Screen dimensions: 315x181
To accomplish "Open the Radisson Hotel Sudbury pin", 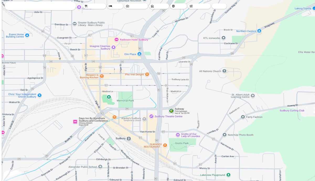I will 116,40.
